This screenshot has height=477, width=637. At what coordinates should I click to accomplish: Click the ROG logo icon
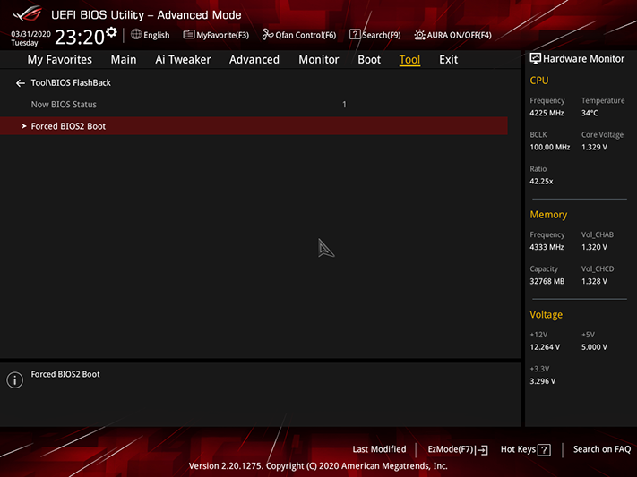[x=28, y=13]
